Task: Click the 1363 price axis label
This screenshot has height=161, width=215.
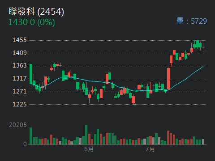Action: 20,66
